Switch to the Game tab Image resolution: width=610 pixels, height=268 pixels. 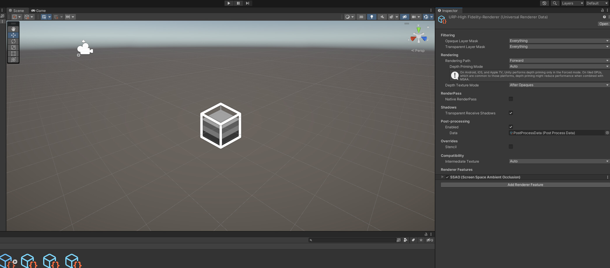tap(38, 10)
